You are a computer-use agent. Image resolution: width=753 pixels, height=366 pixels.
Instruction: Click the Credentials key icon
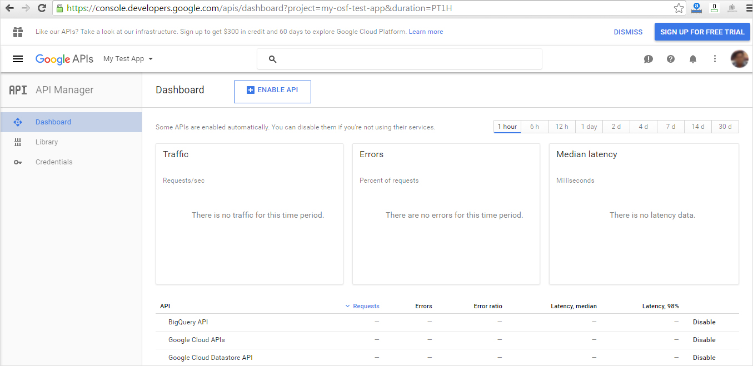[x=18, y=162]
